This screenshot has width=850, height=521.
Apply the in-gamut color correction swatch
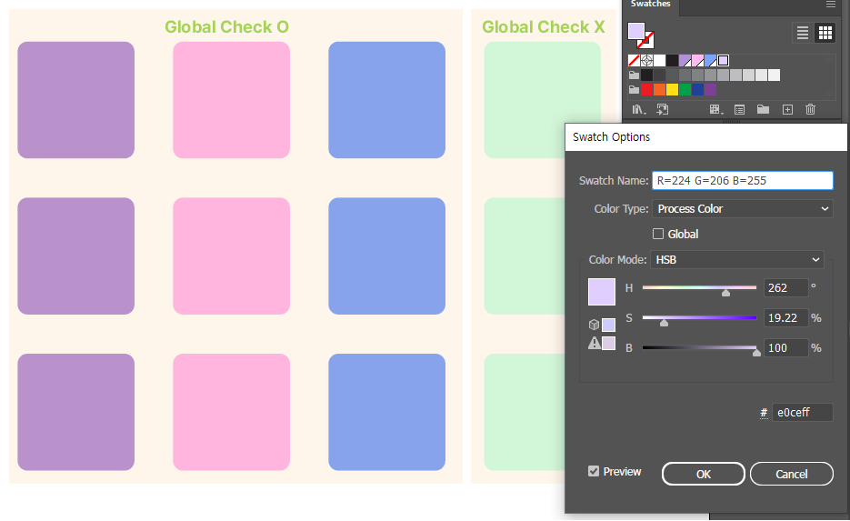(x=609, y=343)
